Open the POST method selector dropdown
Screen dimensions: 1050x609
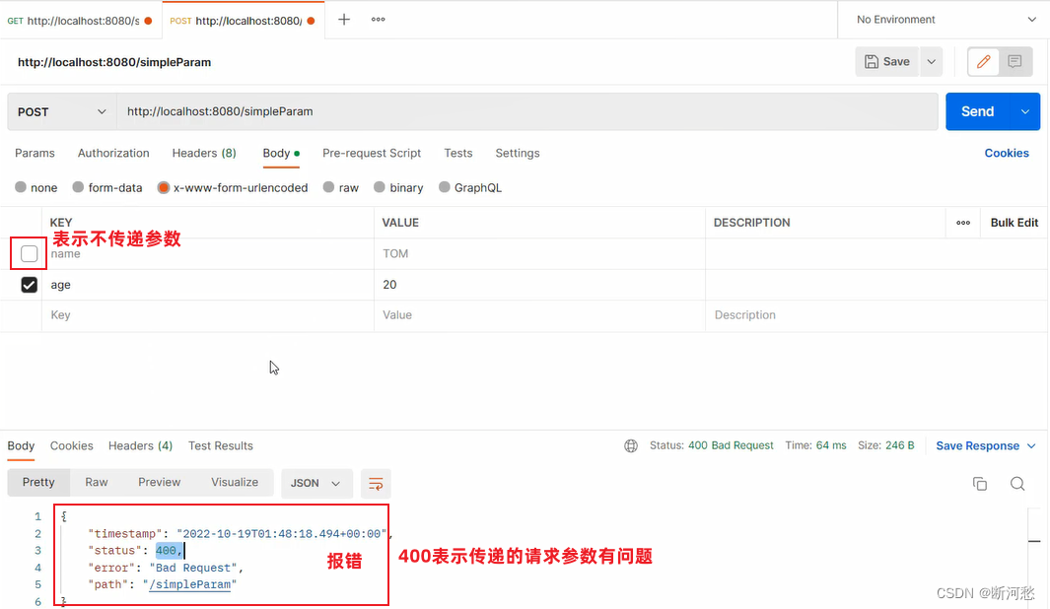[x=61, y=111]
